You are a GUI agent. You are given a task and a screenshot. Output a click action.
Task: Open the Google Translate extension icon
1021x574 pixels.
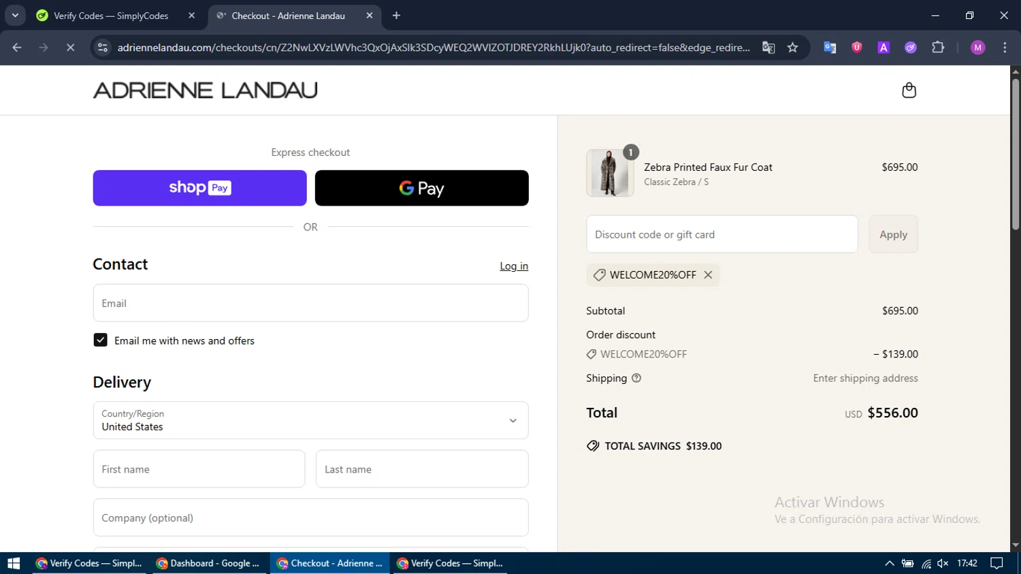(x=830, y=48)
